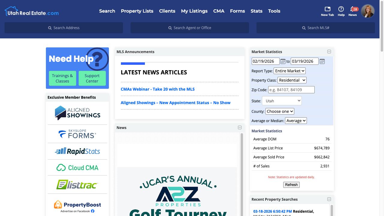Open CMAs Webinar news article link

pyautogui.click(x=157, y=89)
